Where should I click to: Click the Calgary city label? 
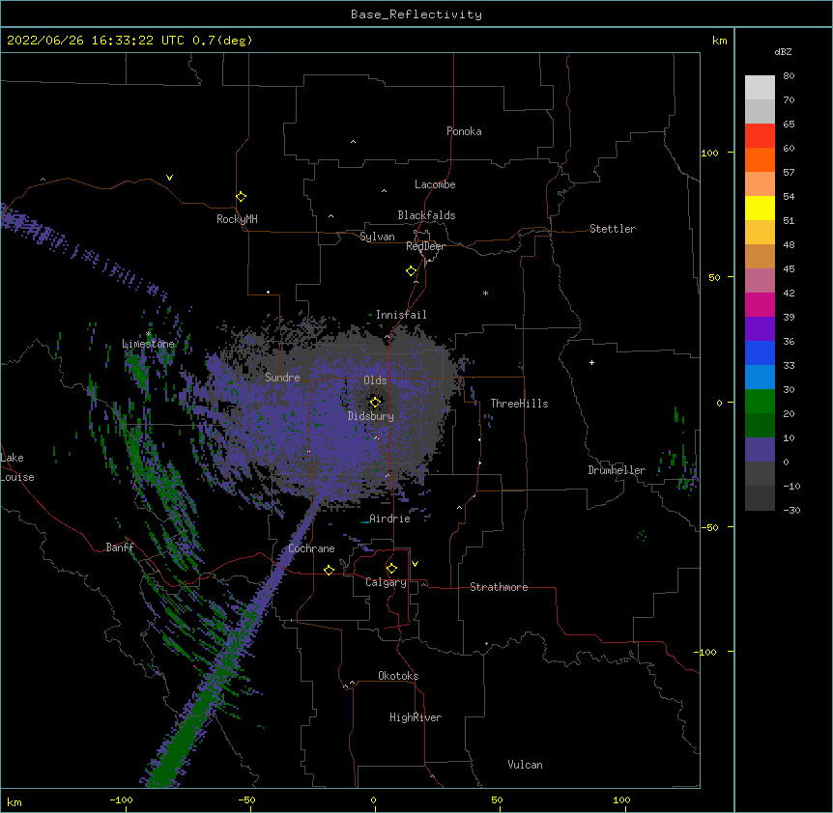click(386, 582)
